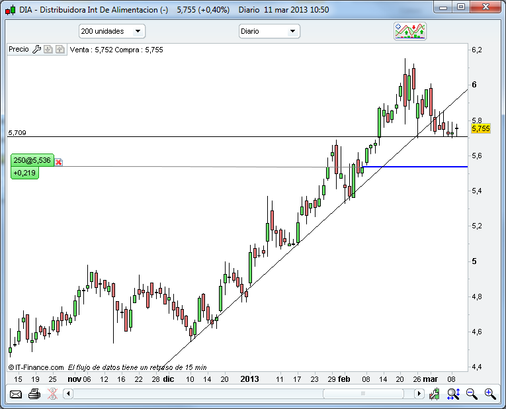Zoom out with the minus magnifier

coord(472,394)
